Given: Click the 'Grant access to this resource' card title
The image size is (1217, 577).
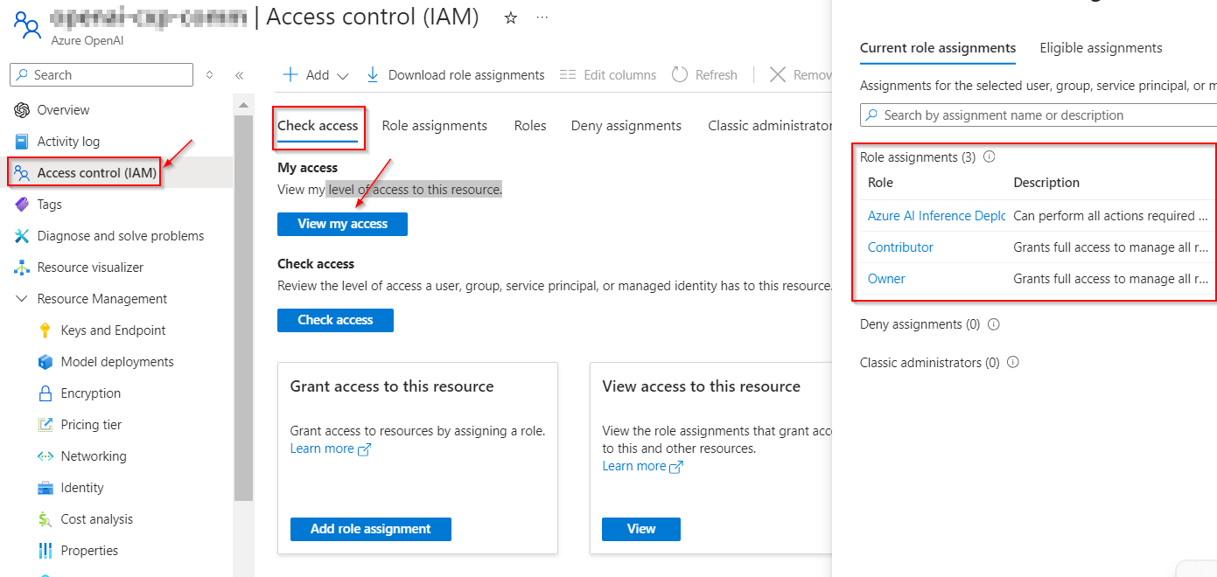Looking at the screenshot, I should (392, 386).
